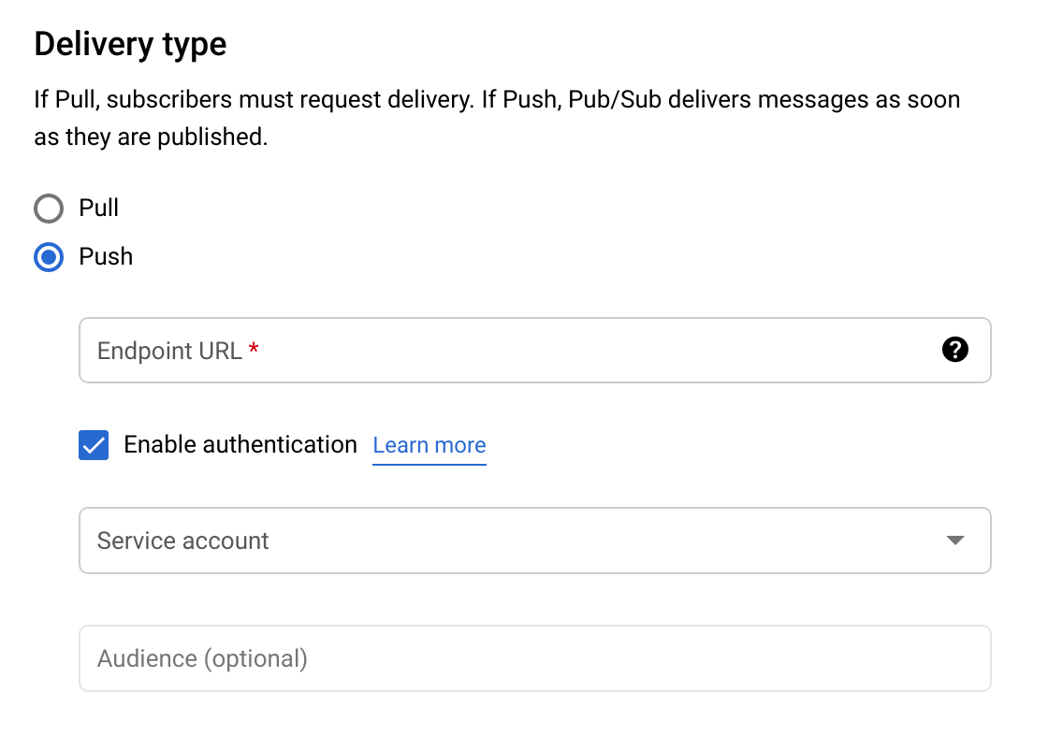Click the Service account dropdown arrow
This screenshot has width=1048, height=735.
coord(953,540)
